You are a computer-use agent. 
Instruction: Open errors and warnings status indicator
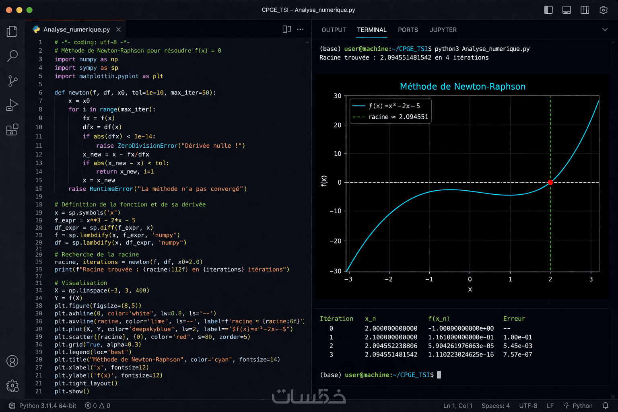98,406
